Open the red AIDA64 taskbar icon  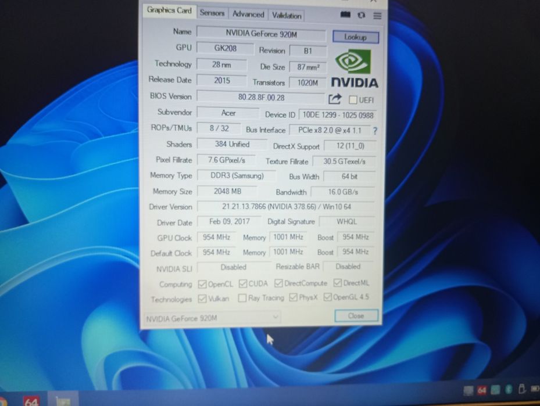click(x=31, y=401)
